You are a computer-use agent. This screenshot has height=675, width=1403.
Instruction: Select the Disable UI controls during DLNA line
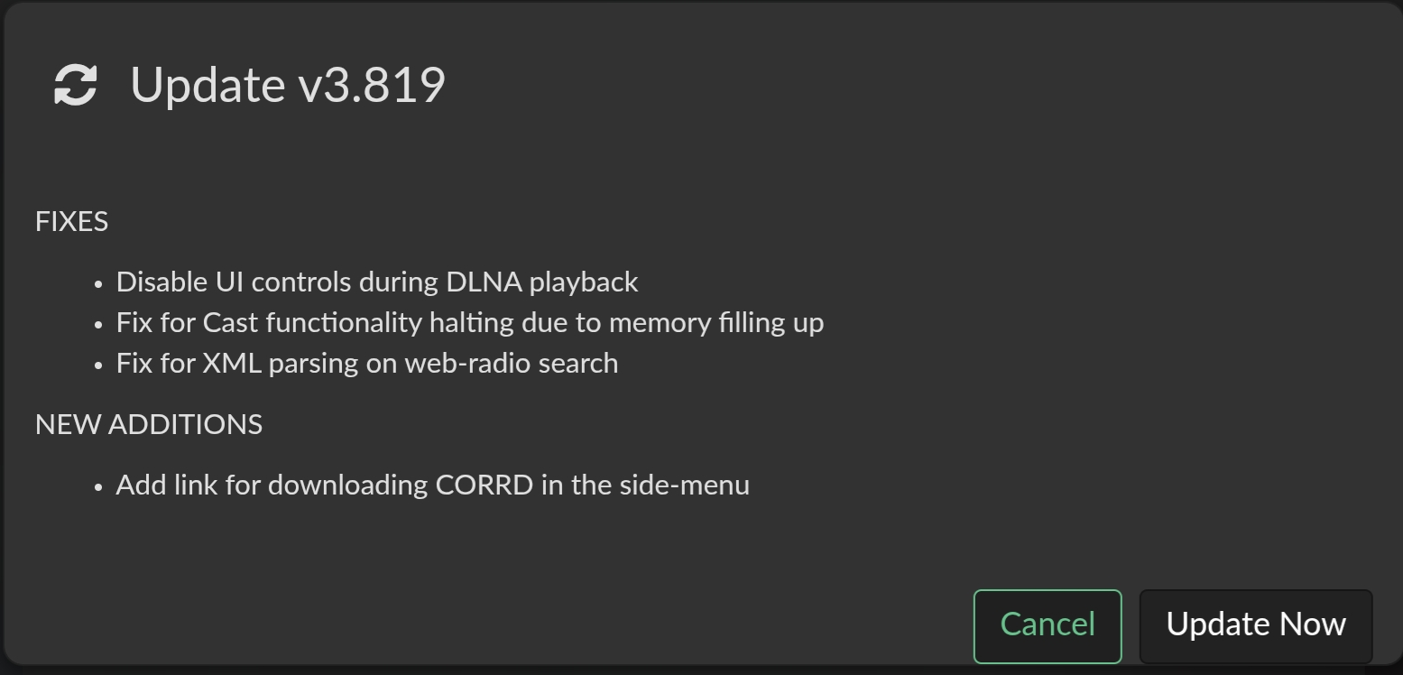377,282
